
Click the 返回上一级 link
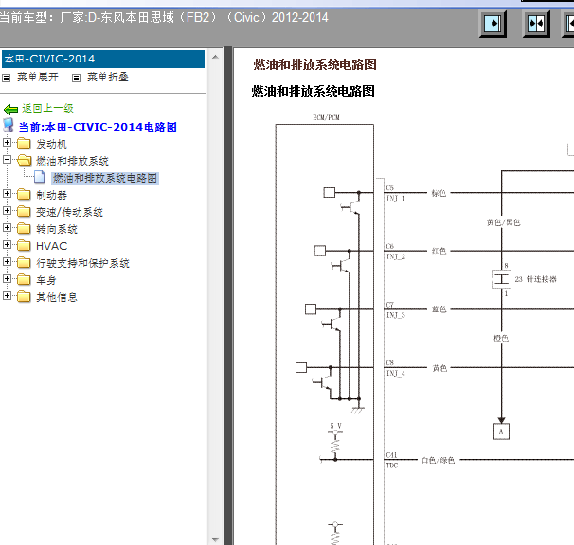(x=47, y=108)
